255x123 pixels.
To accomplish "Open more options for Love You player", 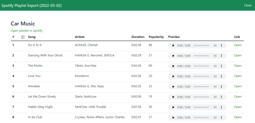I will tap(221, 76).
